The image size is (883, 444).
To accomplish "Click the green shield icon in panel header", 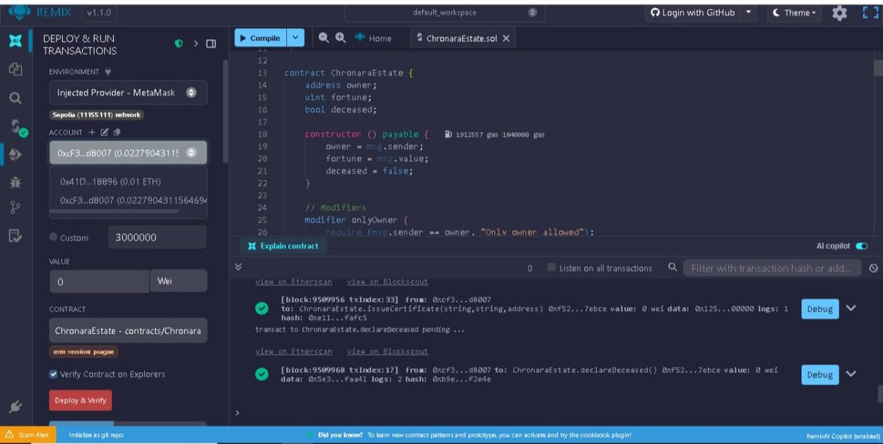I will click(x=179, y=44).
